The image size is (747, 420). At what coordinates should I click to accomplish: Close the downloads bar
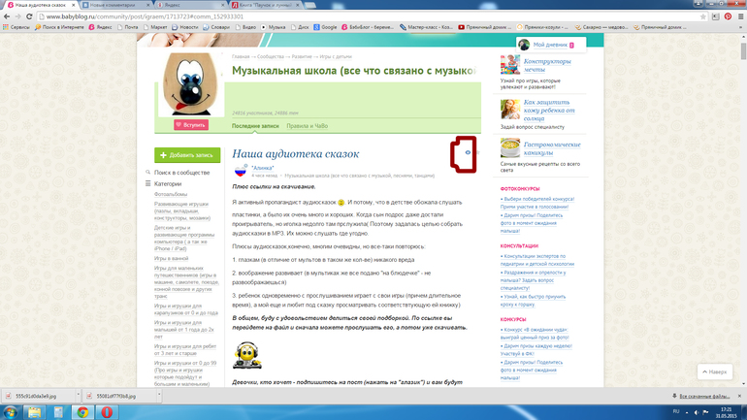739,396
